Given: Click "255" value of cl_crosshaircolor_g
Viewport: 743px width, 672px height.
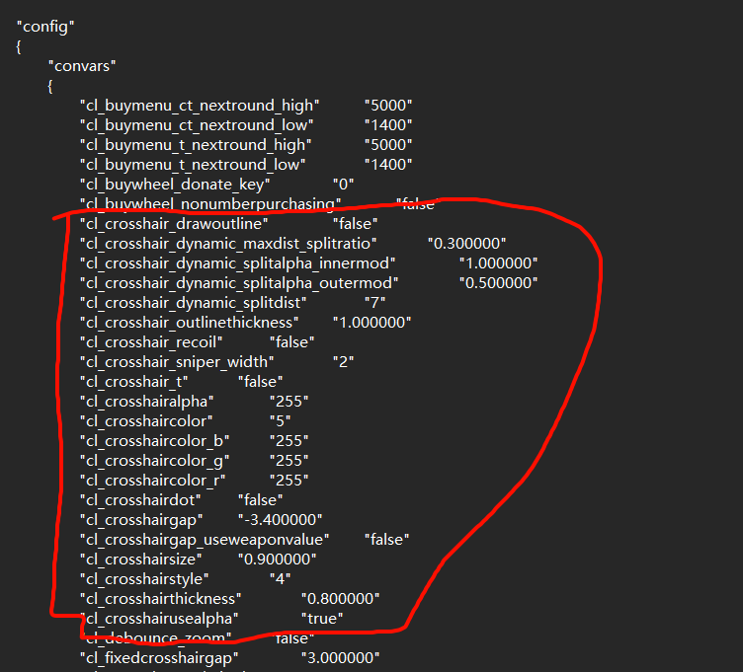Looking at the screenshot, I should pyautogui.click(x=289, y=461).
